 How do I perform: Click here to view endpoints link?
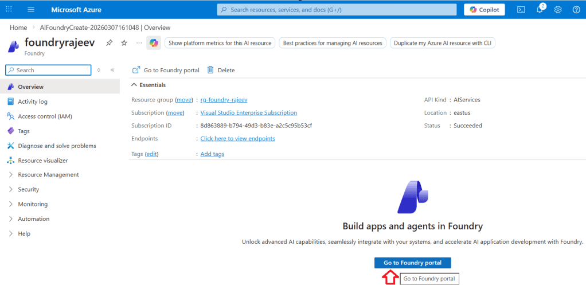[237, 139]
